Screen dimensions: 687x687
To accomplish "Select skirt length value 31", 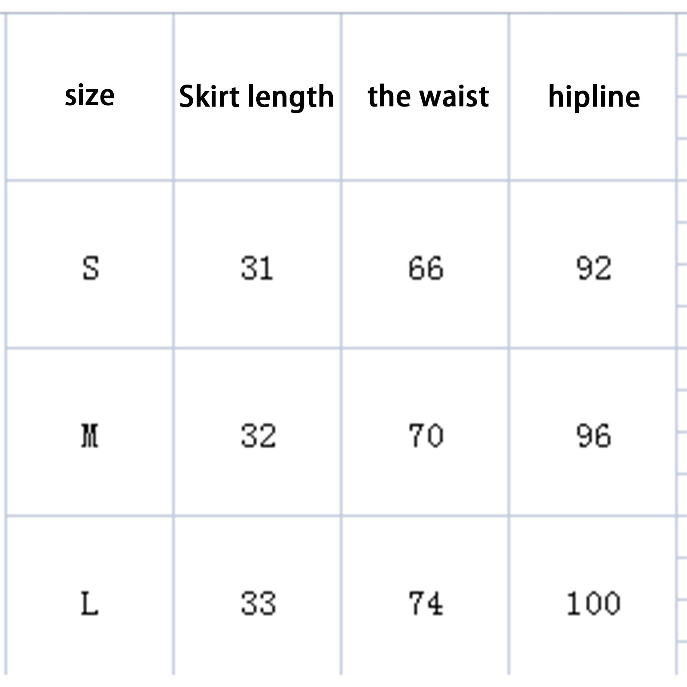I will (257, 268).
